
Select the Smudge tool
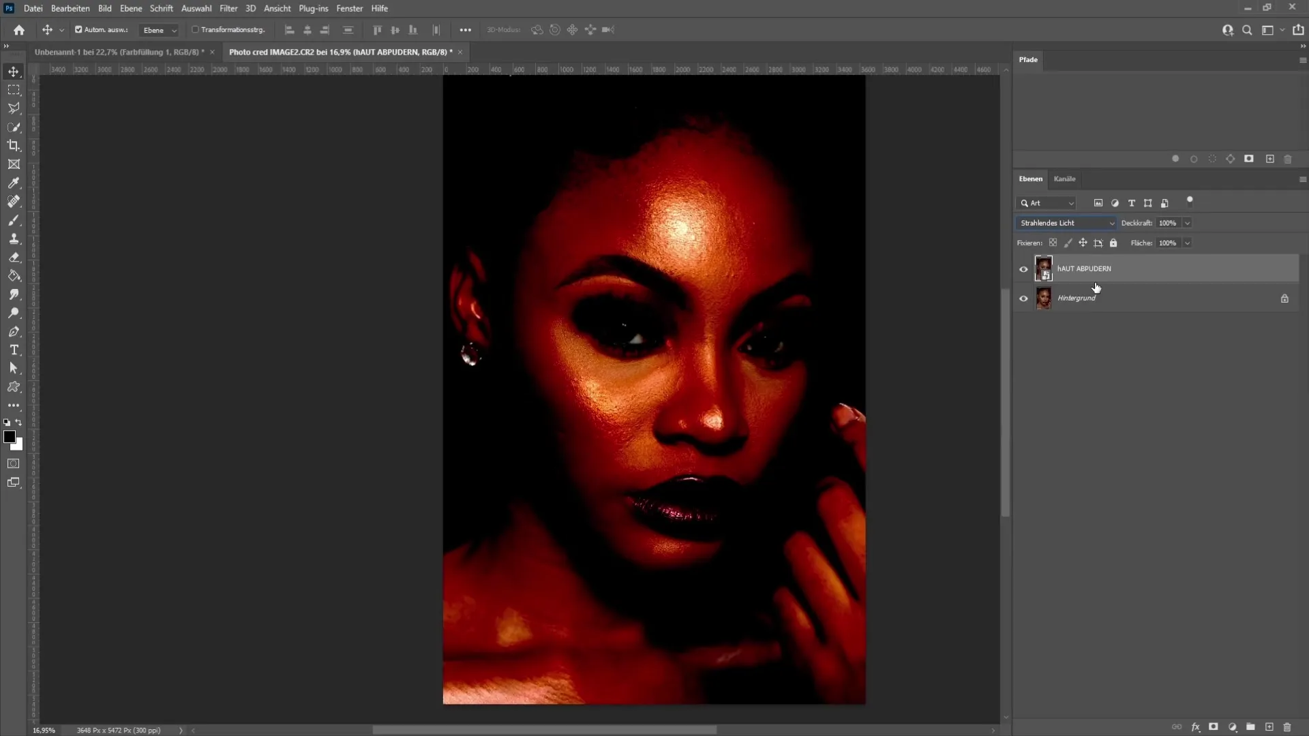(x=14, y=294)
